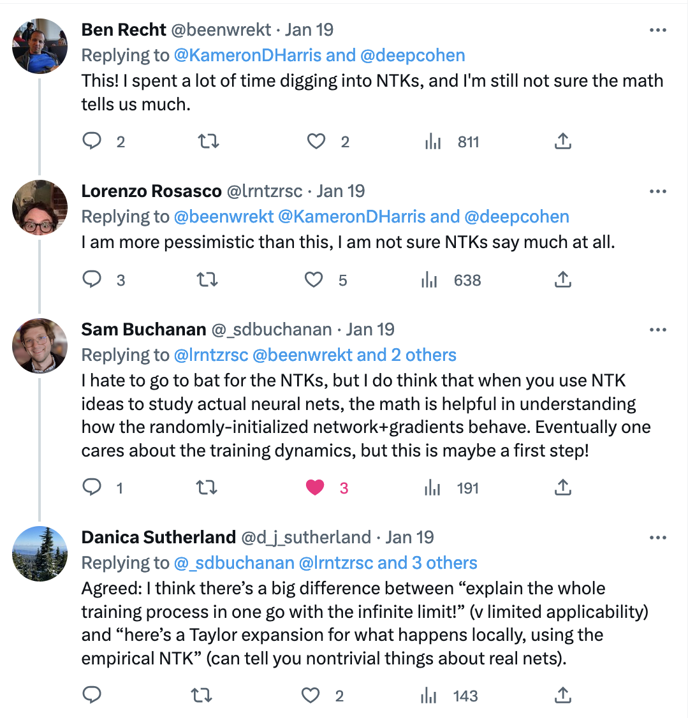Unlike Sam Buchanan's tweet with red heart
688x718 pixels.
pos(315,488)
